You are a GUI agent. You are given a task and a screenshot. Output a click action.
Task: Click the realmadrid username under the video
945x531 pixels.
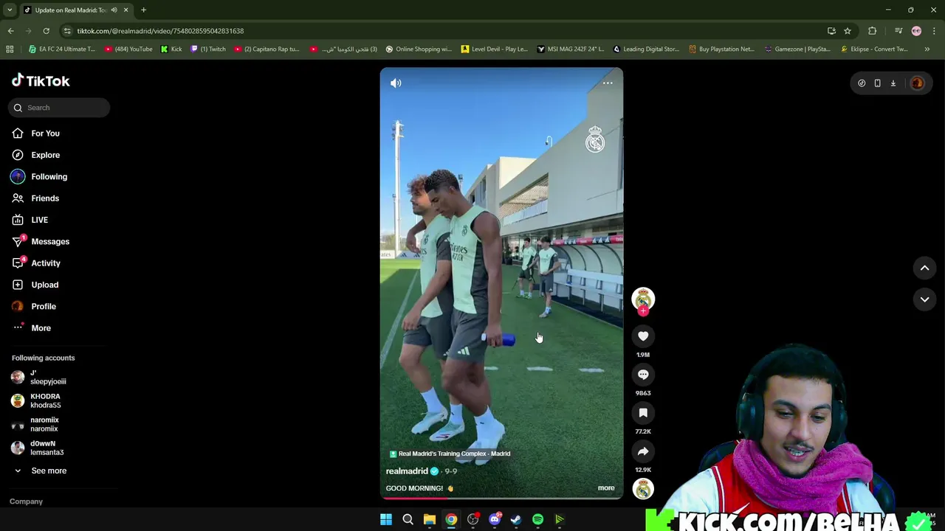[407, 471]
